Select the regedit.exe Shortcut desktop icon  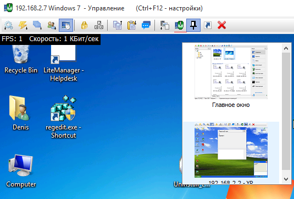[x=63, y=117]
